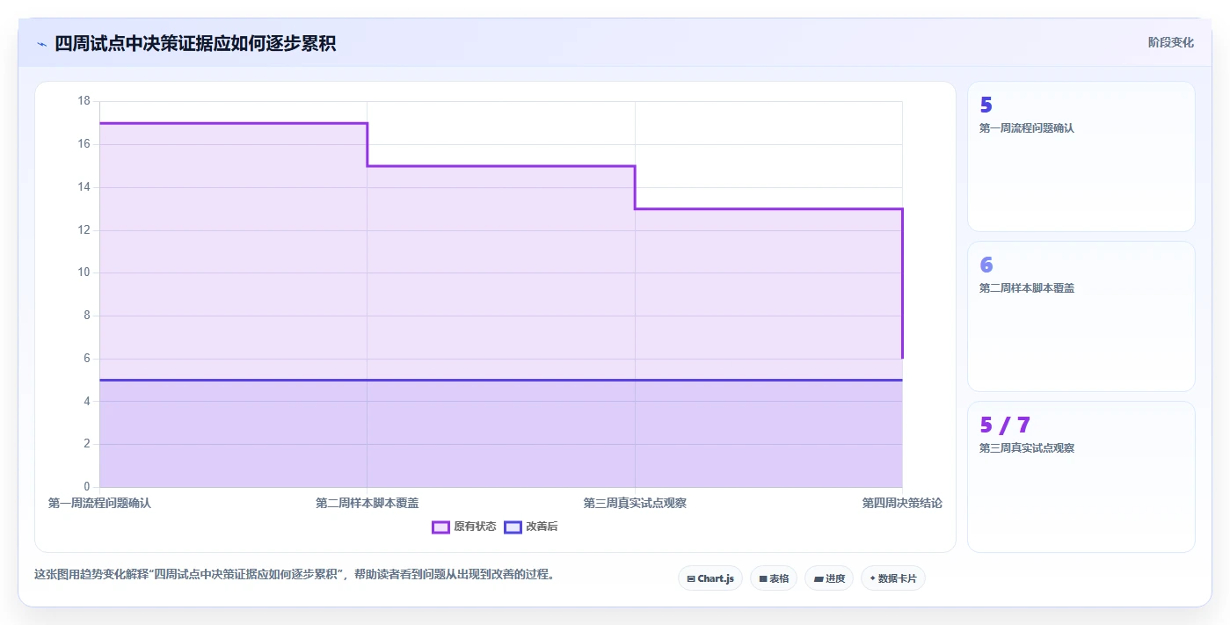
Task: Open the card showing value 6 第二周样本脚本覆盖
Action: pos(1081,316)
